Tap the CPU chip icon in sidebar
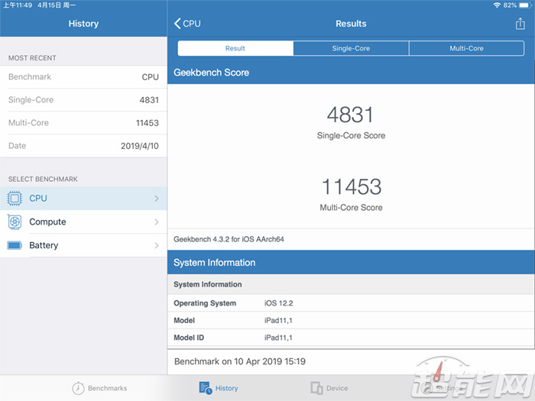The height and width of the screenshot is (401, 535). 15,199
